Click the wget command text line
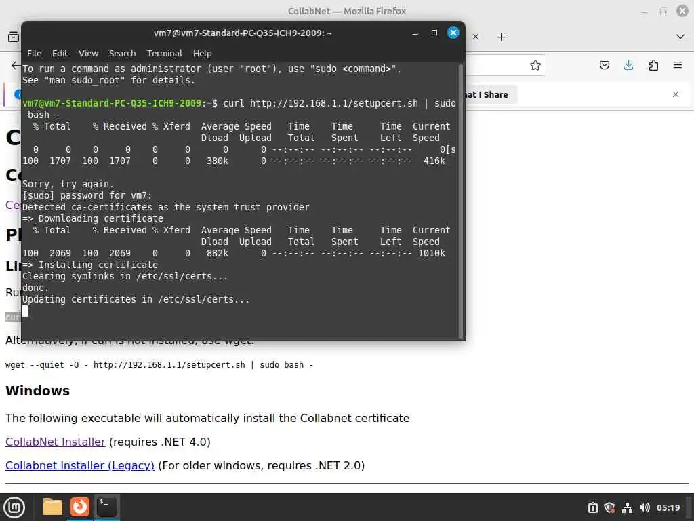Screen dimensions: 694x521 tap(159, 364)
